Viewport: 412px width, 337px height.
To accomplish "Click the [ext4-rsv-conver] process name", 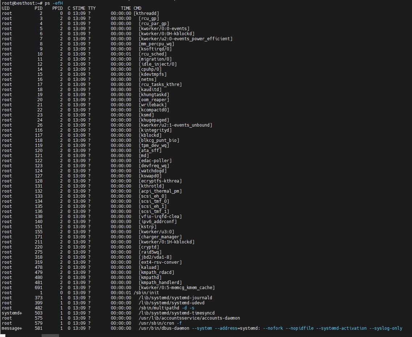I will click(160, 262).
